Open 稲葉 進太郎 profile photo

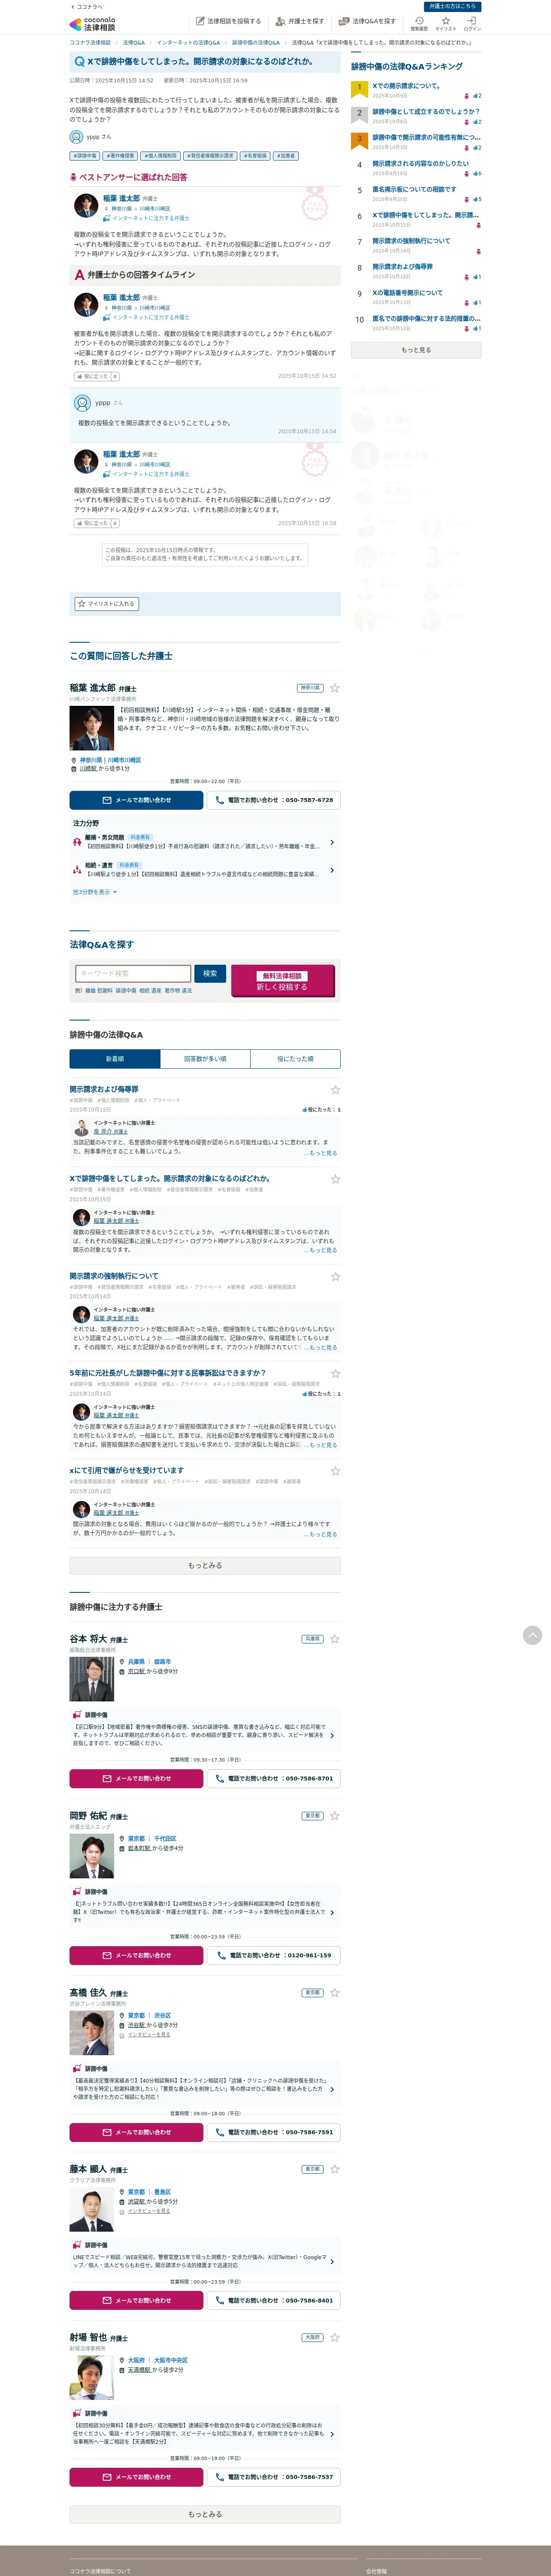click(x=91, y=729)
